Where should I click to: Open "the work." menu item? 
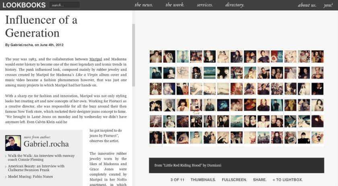[175, 5]
